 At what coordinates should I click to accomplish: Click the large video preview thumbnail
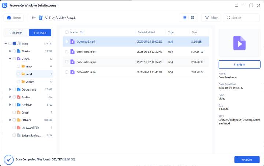pyautogui.click(x=239, y=43)
